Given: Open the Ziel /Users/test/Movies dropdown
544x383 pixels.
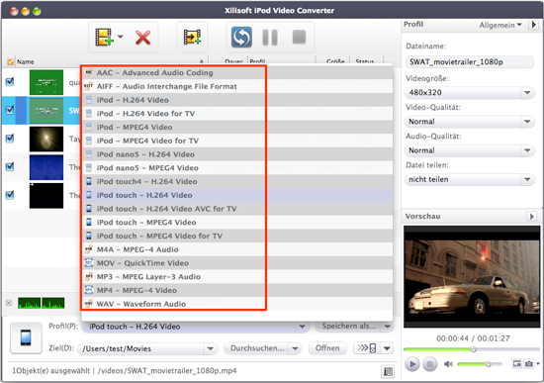Looking at the screenshot, I should pos(211,348).
